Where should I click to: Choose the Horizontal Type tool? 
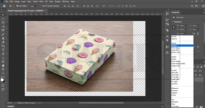[3, 50]
